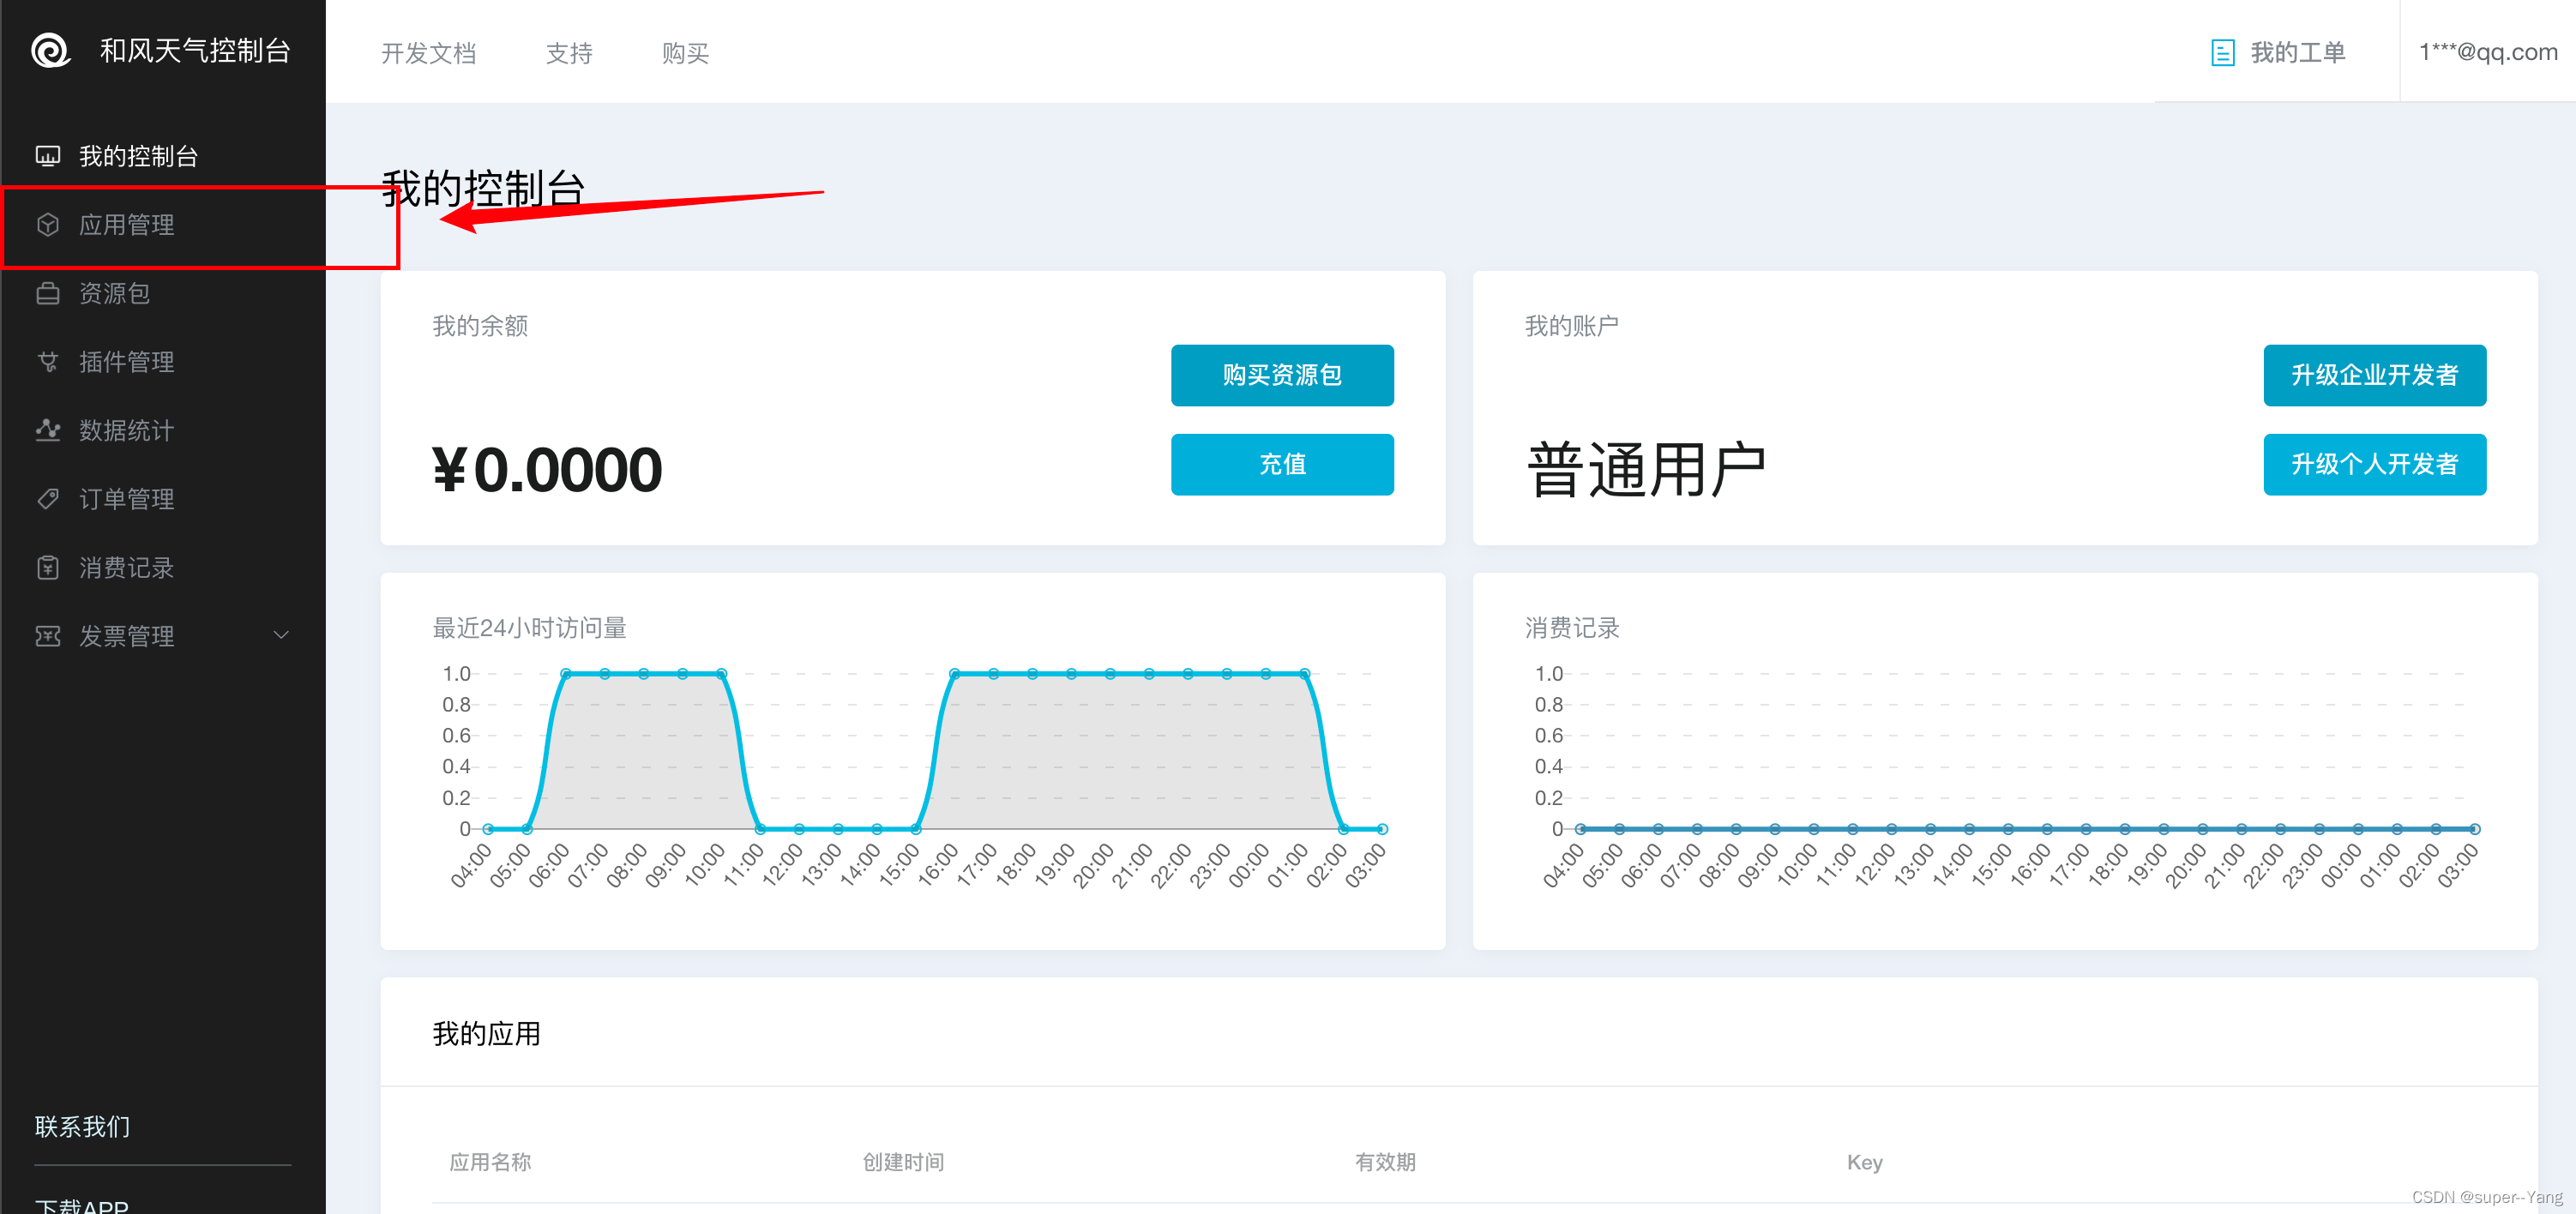Click 联系我们 at the sidebar bottom
The image size is (2576, 1214).
pyautogui.click(x=83, y=1127)
